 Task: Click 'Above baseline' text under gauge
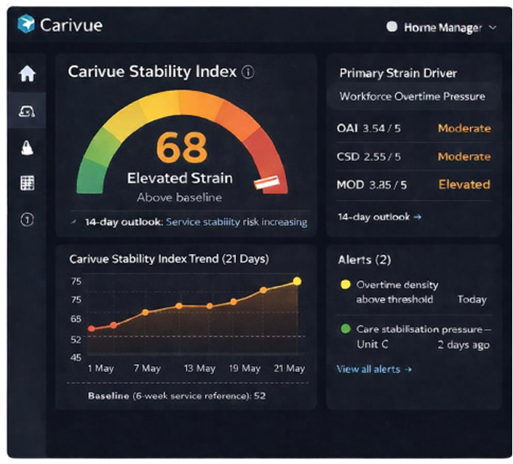[x=179, y=197]
